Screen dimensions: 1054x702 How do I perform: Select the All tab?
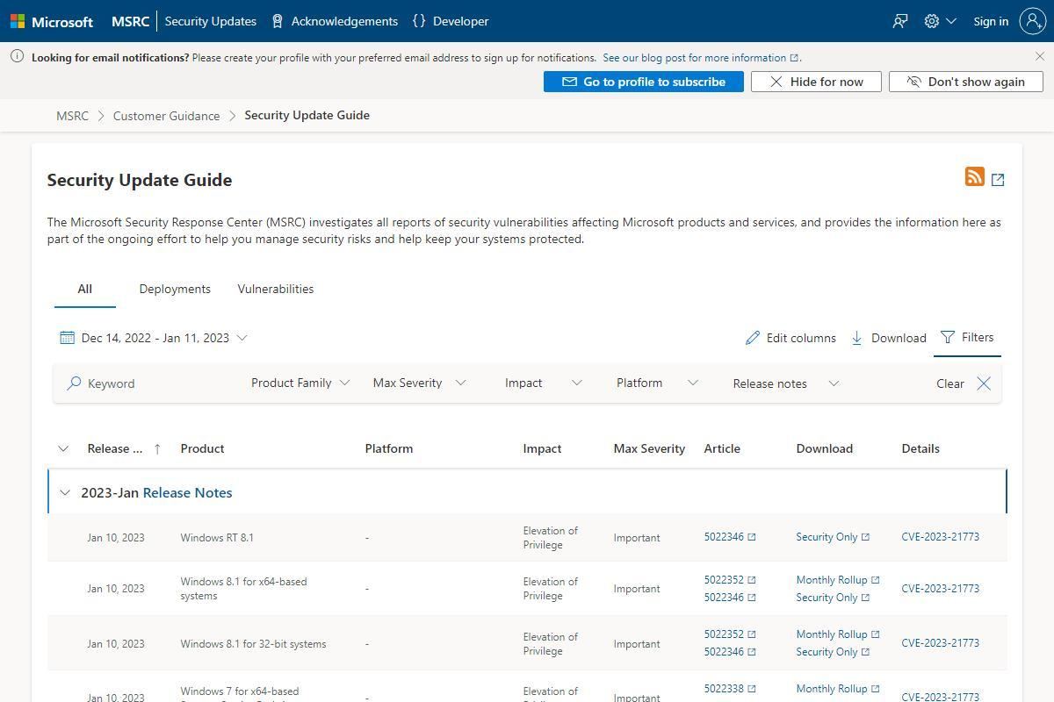pyautogui.click(x=85, y=289)
